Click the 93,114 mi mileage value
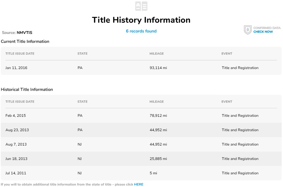The image size is (283, 187). tap(158, 68)
